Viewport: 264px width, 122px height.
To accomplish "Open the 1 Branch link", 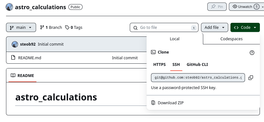I will [x=51, y=28].
